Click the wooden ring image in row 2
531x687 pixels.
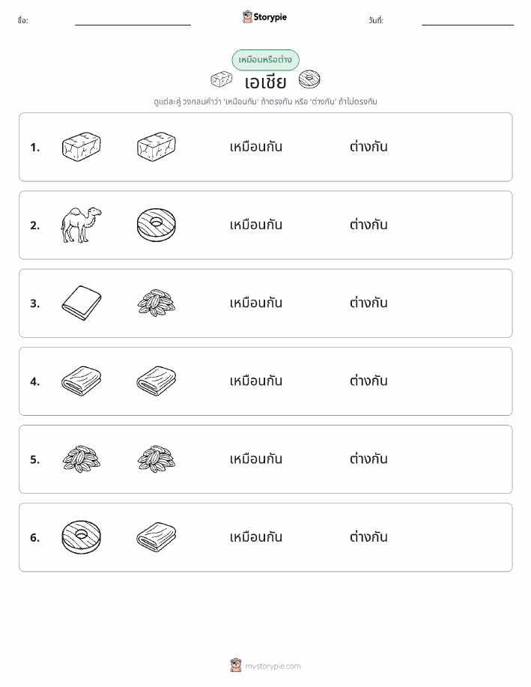click(156, 225)
